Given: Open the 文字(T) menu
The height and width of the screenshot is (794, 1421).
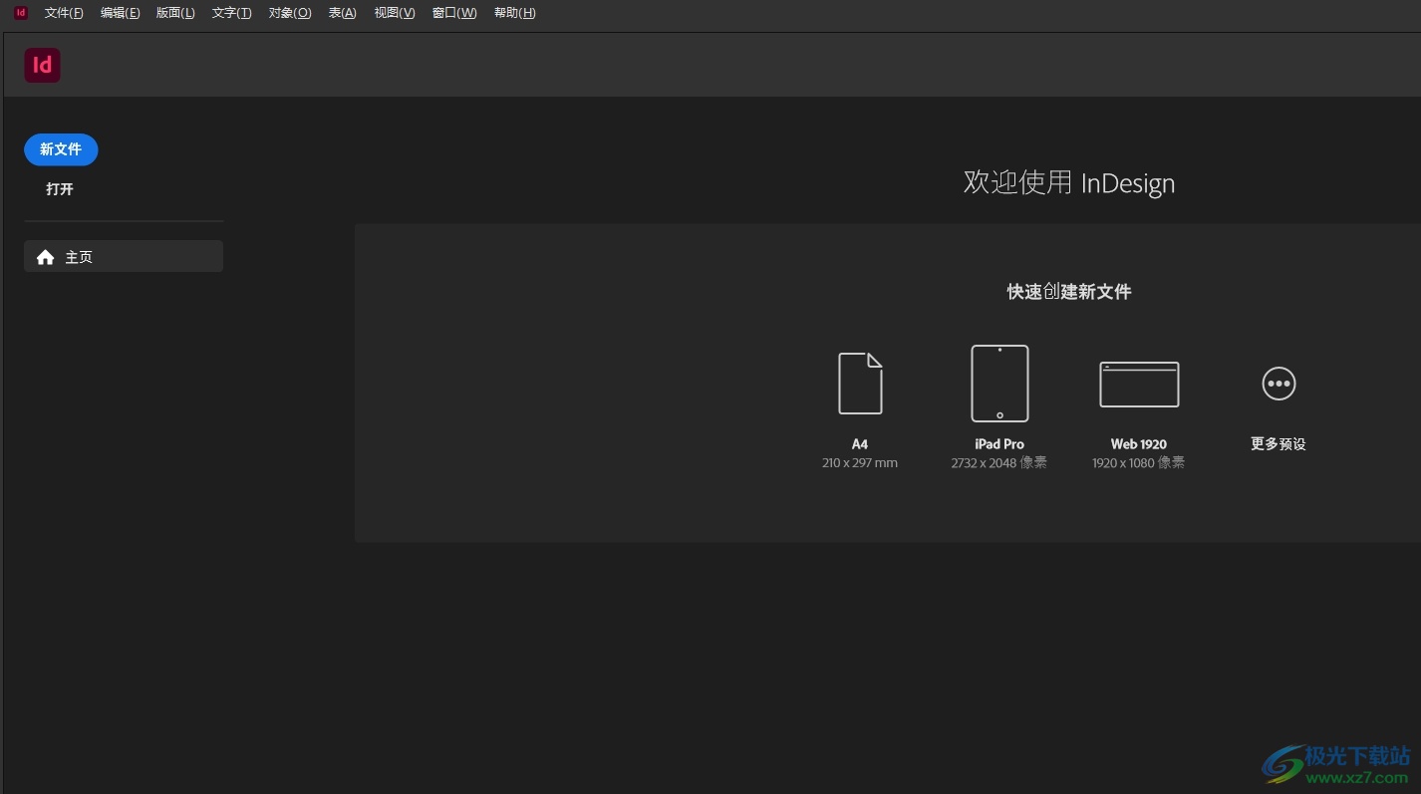Looking at the screenshot, I should (231, 13).
